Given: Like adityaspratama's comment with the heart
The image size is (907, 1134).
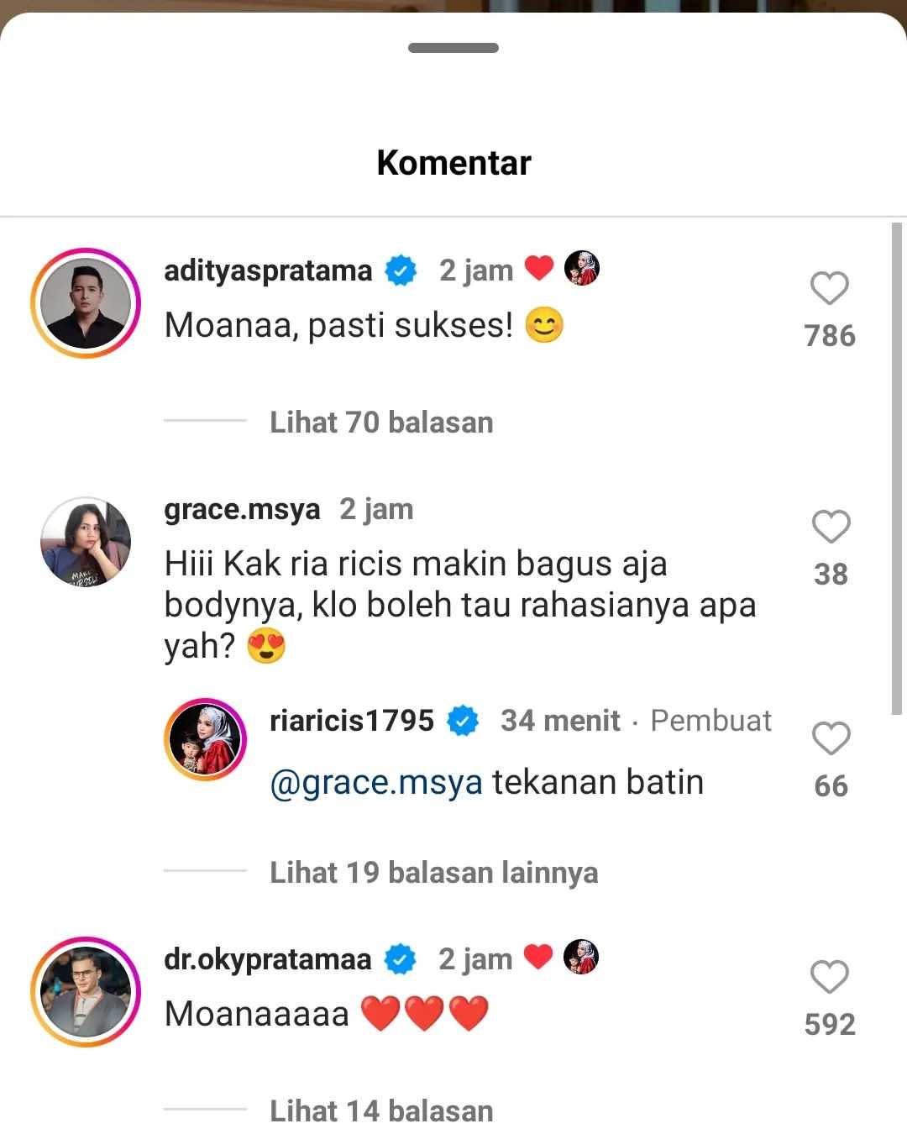Looking at the screenshot, I should coord(830,289).
